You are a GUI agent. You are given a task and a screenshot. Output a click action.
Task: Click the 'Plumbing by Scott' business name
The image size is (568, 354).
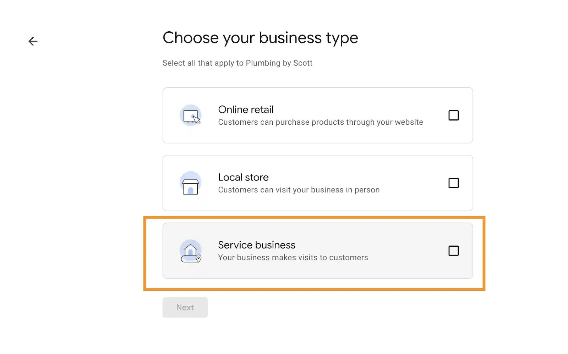[279, 63]
